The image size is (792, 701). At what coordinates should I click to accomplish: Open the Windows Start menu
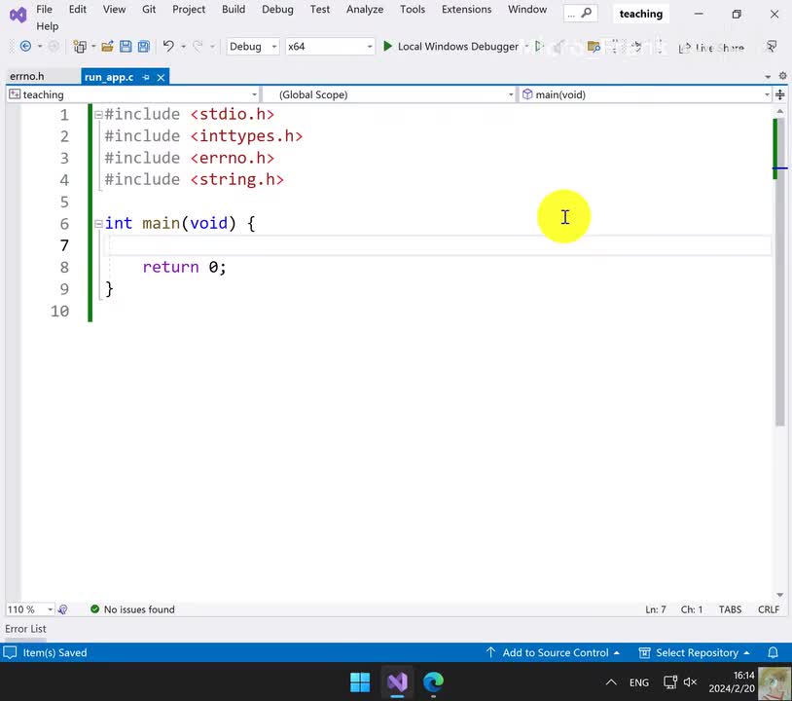click(x=360, y=683)
